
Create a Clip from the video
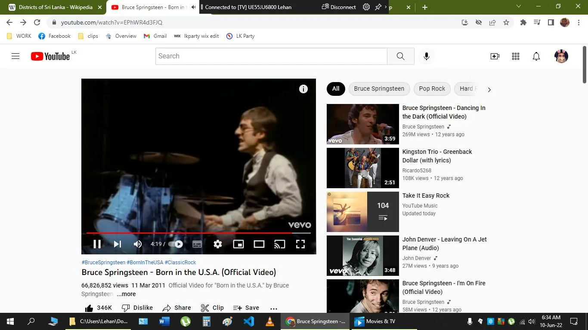212,308
